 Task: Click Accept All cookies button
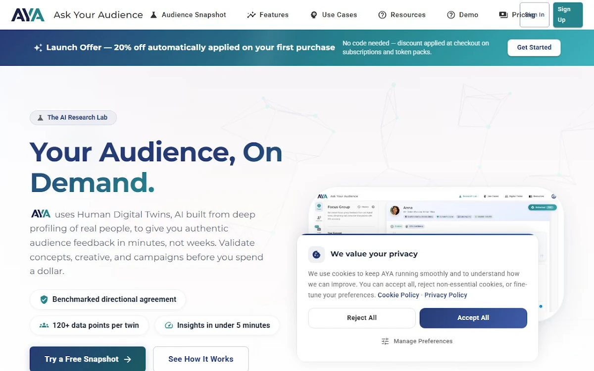(473, 318)
